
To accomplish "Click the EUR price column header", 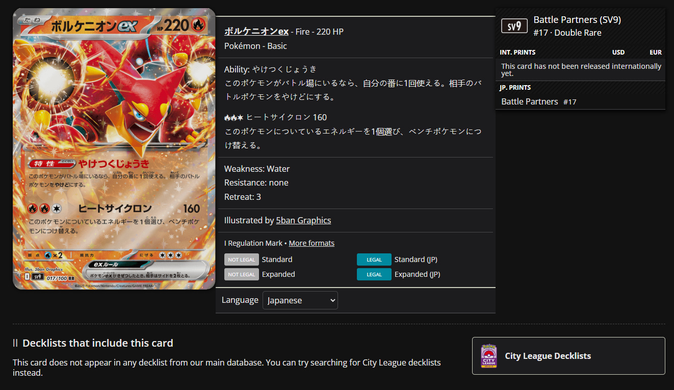I will click(x=656, y=52).
